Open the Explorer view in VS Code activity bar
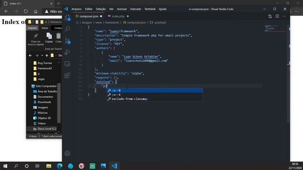Screen dimensions: 303x170 pos(67,18)
